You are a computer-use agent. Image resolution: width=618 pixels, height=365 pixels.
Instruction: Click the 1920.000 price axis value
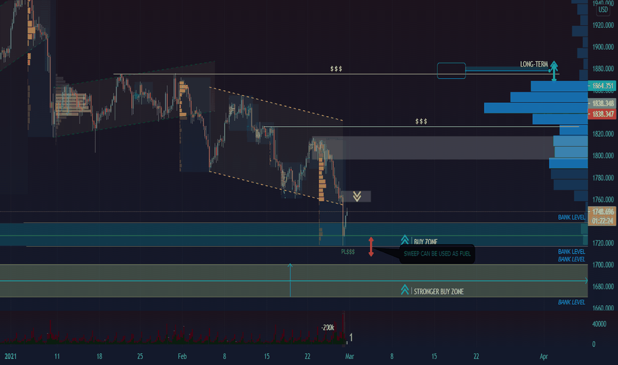click(603, 25)
